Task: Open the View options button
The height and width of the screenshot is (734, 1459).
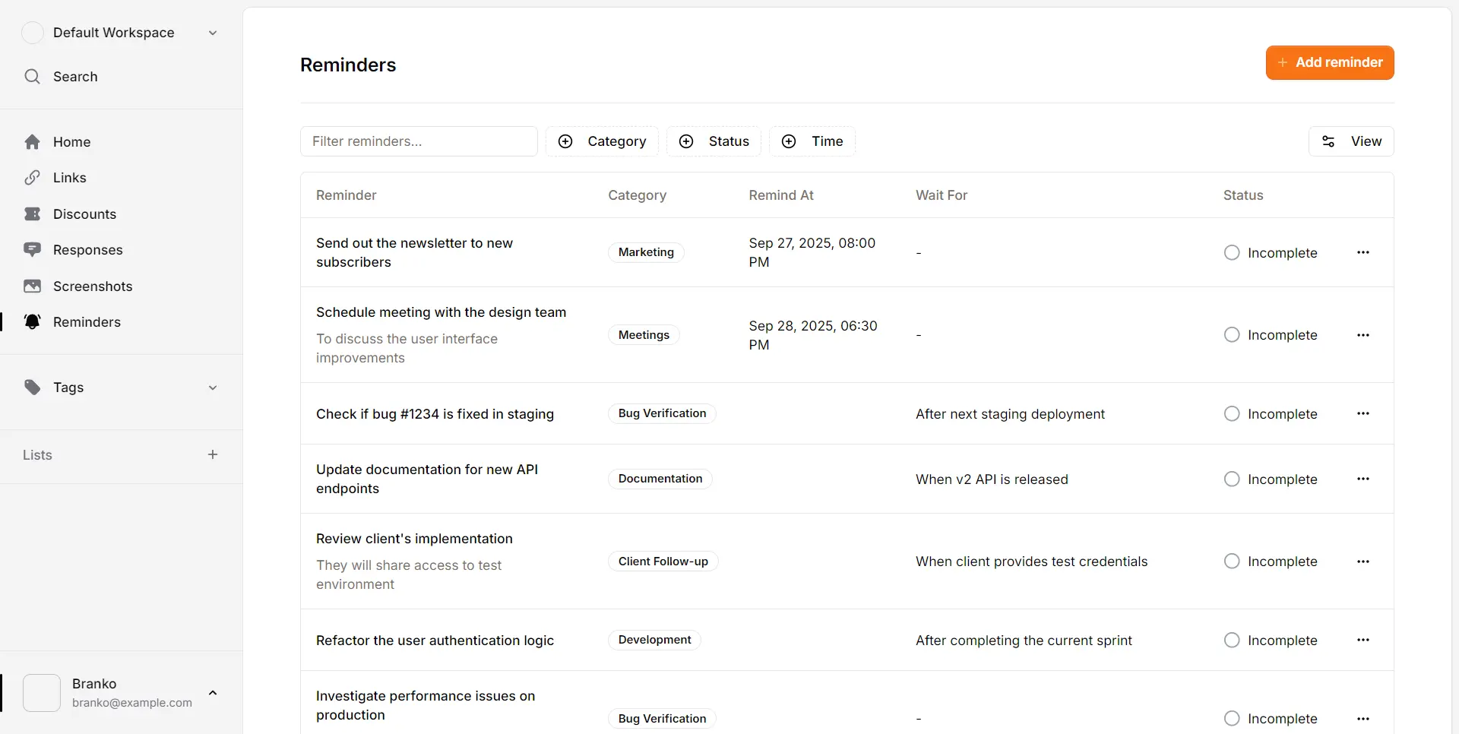Action: click(1350, 141)
